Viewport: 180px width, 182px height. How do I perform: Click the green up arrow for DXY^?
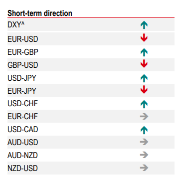click(144, 25)
